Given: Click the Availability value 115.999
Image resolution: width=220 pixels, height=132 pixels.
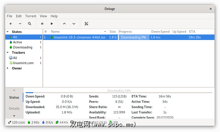Looking at the screenshot, I should (x=119, y=112).
